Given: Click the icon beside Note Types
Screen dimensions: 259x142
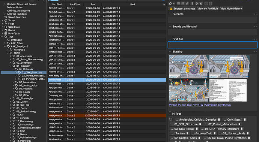Looking at the screenshot, I should 6,33.
